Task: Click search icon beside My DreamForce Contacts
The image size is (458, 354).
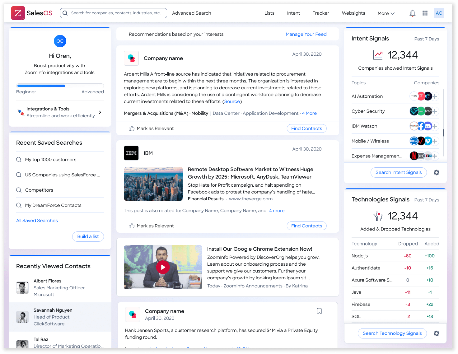Action: 19,205
